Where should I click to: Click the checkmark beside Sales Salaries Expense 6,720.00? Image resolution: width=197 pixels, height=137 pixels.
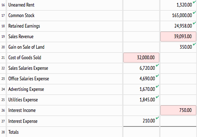coord(157,65)
